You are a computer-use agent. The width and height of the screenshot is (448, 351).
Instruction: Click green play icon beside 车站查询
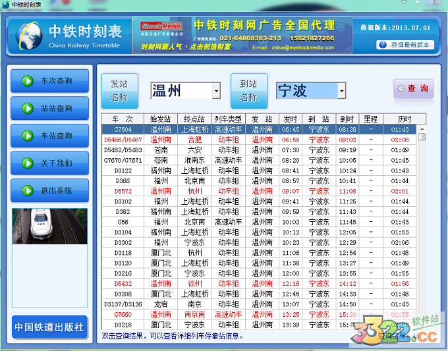click(28, 136)
